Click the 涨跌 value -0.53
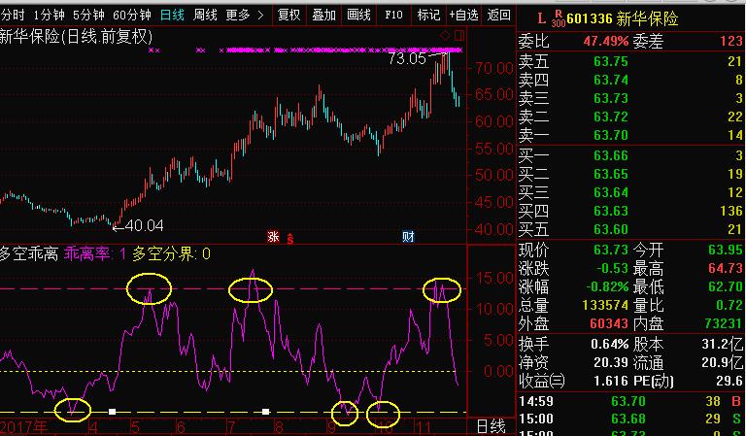Image resolution: width=746 pixels, height=436 pixels. tap(612, 268)
